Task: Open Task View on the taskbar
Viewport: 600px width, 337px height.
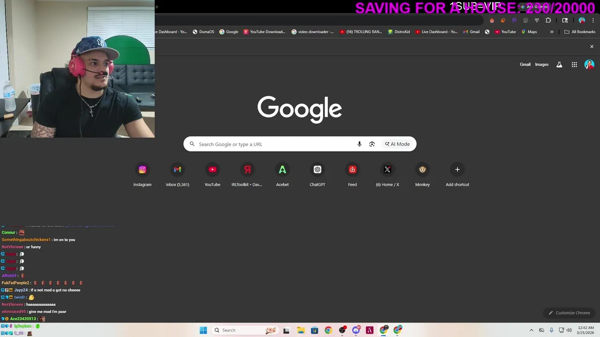Action: pos(286,330)
